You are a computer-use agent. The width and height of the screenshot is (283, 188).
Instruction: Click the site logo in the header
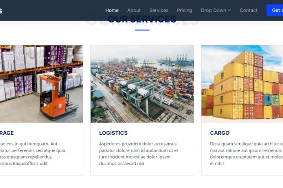tap(1, 11)
